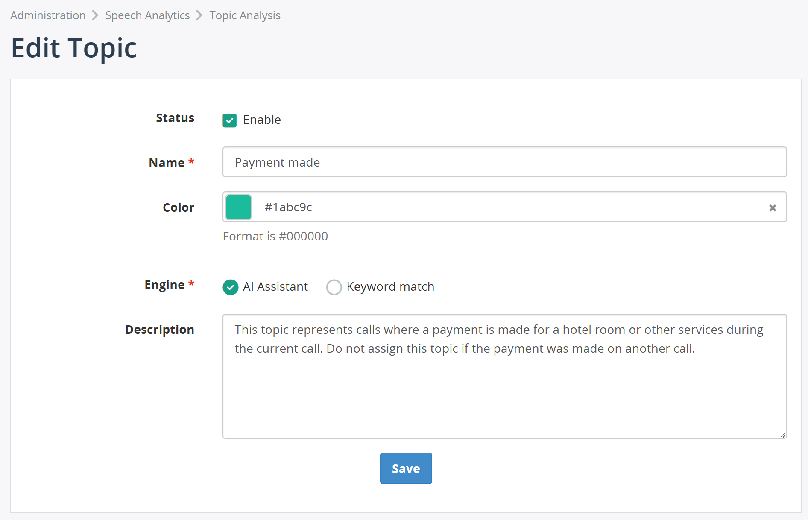Screen dimensions: 808x520
Task: Uncheck the Enable status checkbox
Action: tap(230, 120)
